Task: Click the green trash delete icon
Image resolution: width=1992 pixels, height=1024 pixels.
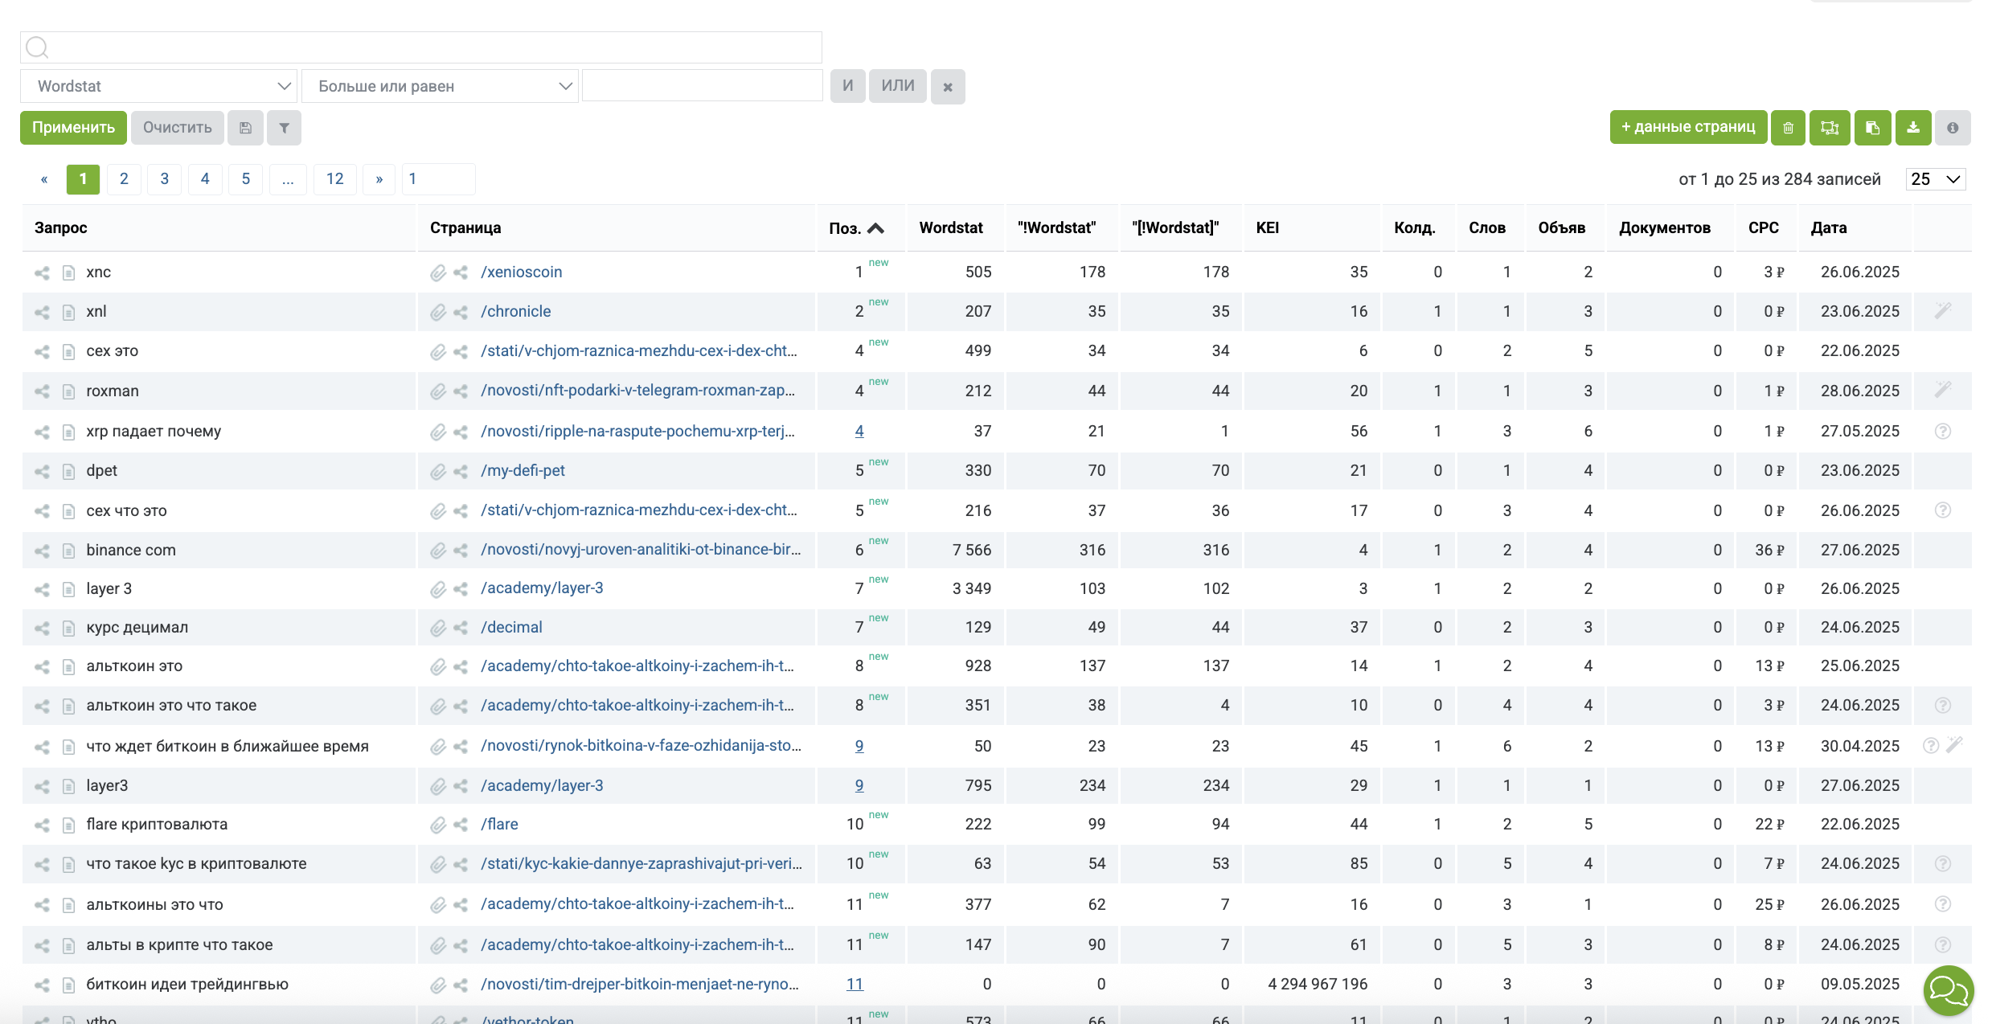Action: pyautogui.click(x=1788, y=128)
